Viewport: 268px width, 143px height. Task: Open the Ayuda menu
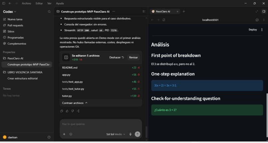pos(60,3)
